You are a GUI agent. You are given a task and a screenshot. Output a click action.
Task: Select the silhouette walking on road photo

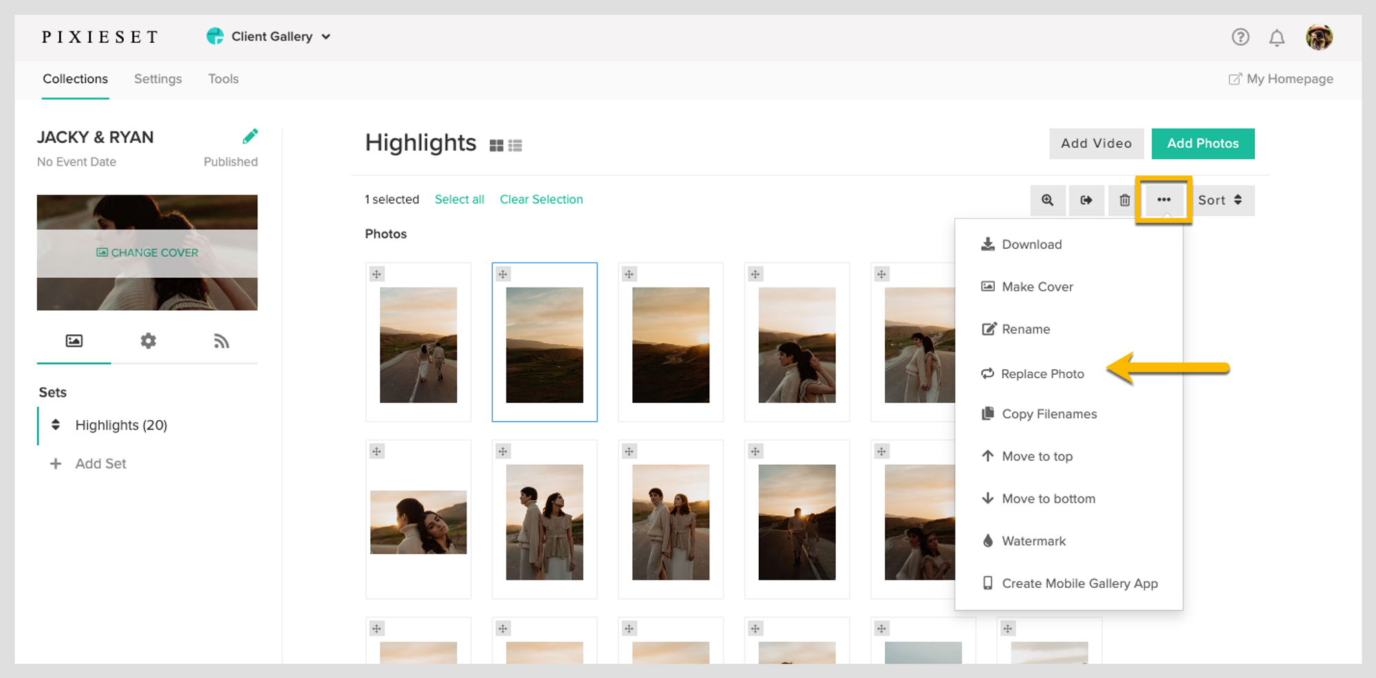tap(797, 522)
